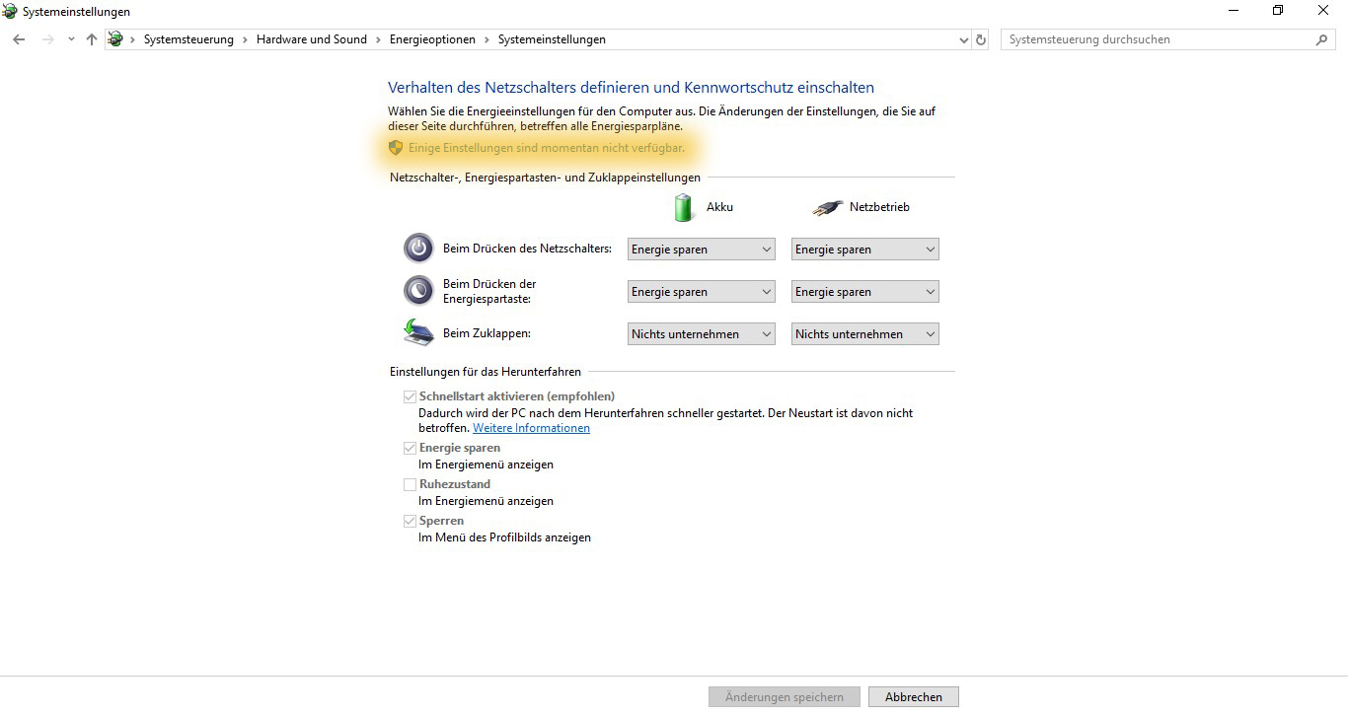The width and height of the screenshot is (1348, 715).
Task: Toggle Schnellstart aktivieren checkbox
Action: [410, 396]
